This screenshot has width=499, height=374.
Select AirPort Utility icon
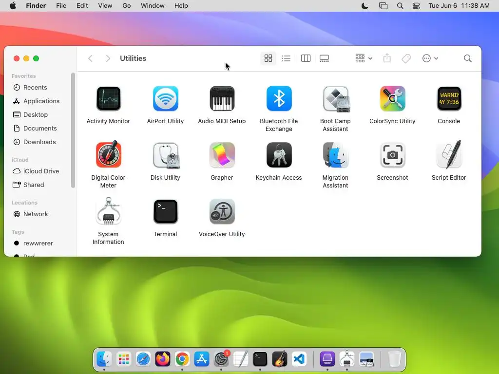pyautogui.click(x=165, y=98)
